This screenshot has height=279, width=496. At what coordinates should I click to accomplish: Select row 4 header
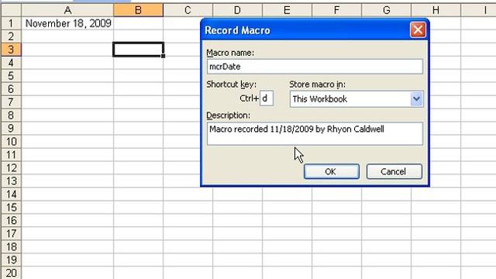pyautogui.click(x=11, y=63)
